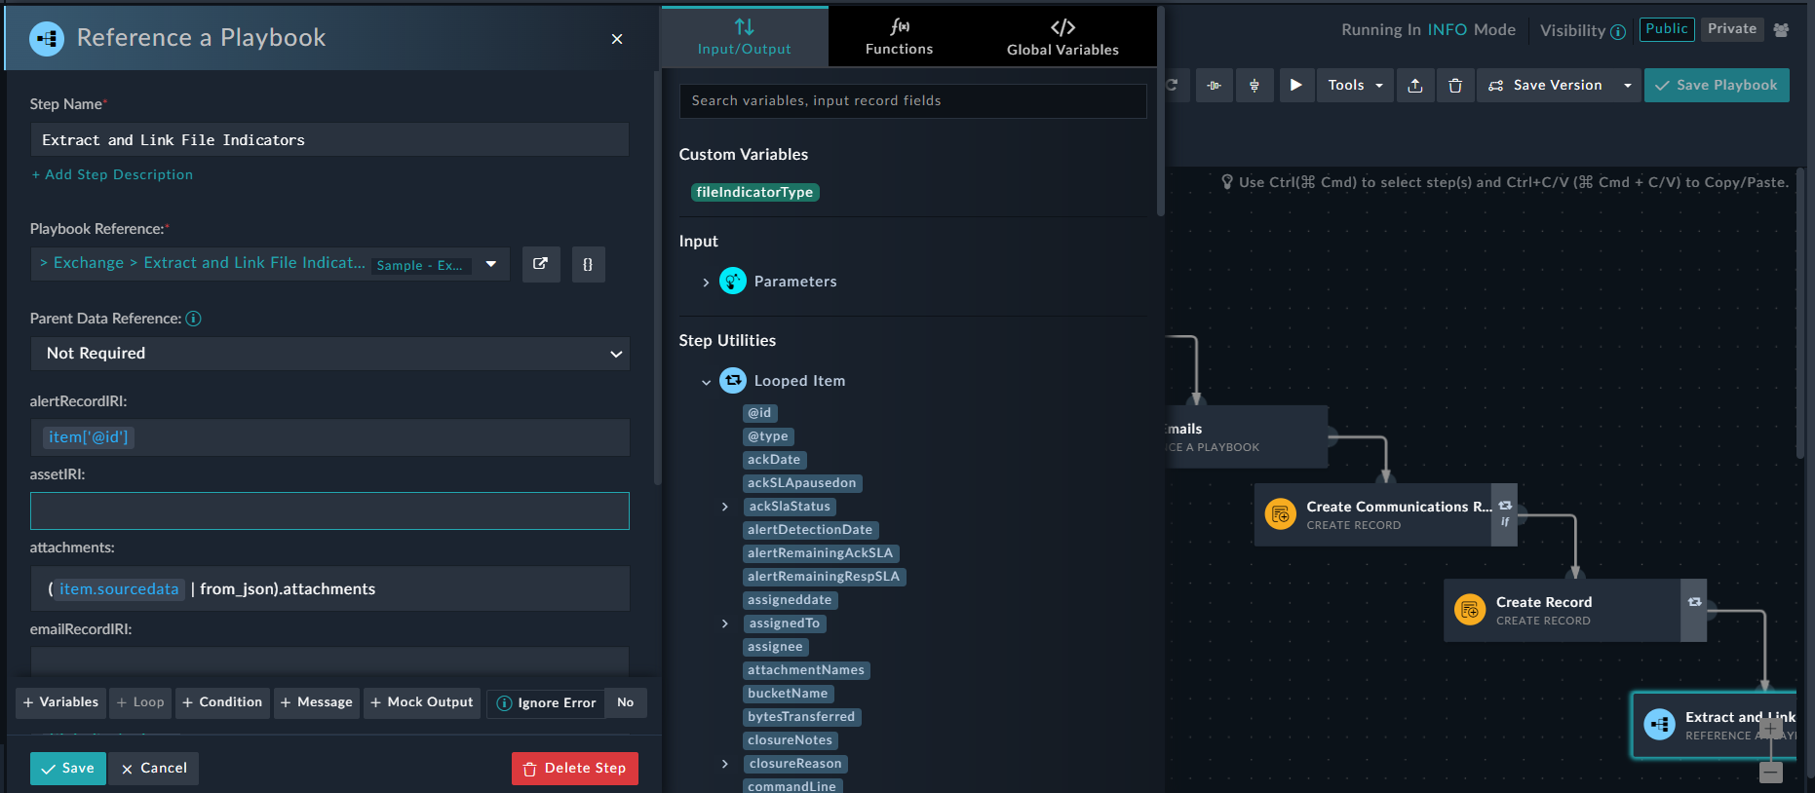Screen dimensions: 1815x793
Task: Open the Playbook Reference dropdown
Action: [x=491, y=264]
